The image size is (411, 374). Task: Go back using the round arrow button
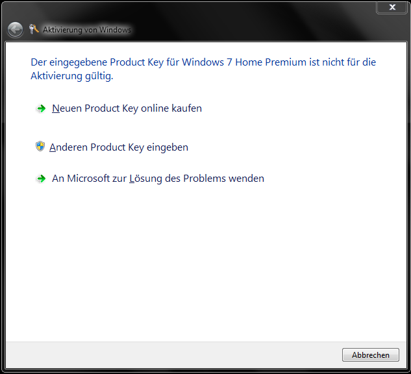[x=15, y=30]
